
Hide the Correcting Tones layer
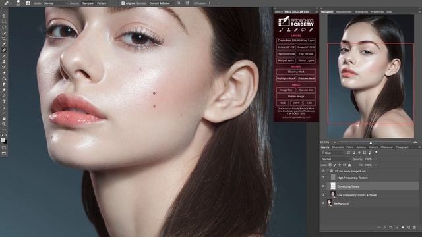pyautogui.click(x=323, y=186)
